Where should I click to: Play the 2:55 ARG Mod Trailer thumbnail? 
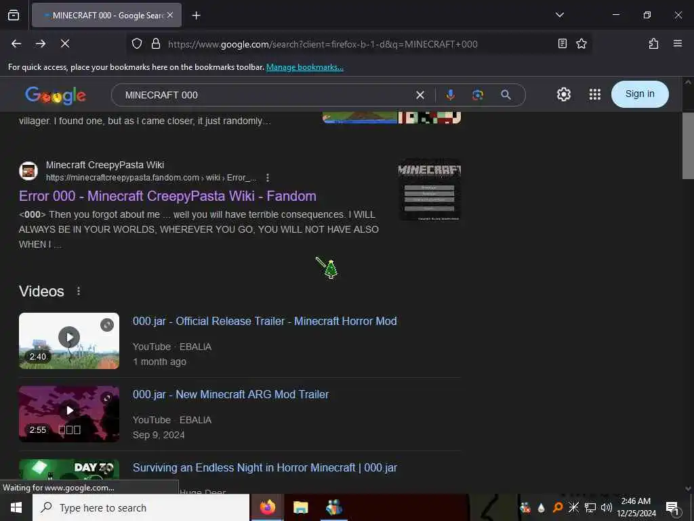(69, 414)
